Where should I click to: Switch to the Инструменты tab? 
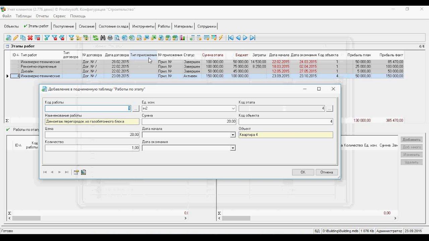click(143, 26)
